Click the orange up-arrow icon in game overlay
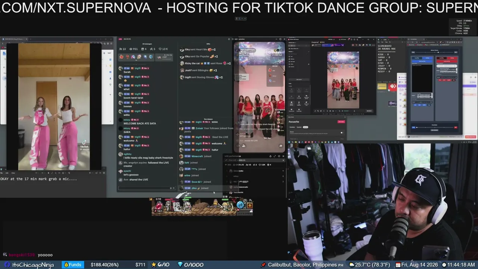The width and height of the screenshot is (478, 269). coord(249,205)
